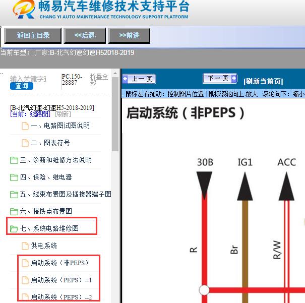Viewport: 305px width, 303px height.
Task: Click the [当前：线路图] link
Action: pos(30,114)
